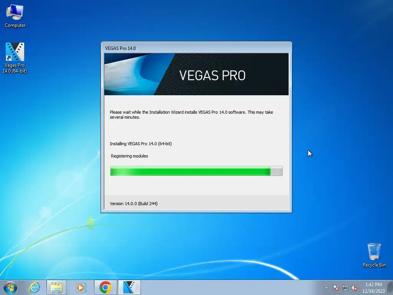Screen dimensions: 393x295
Task: Click the 'Please wait while the Installation Wizard' message
Action: [x=191, y=114]
